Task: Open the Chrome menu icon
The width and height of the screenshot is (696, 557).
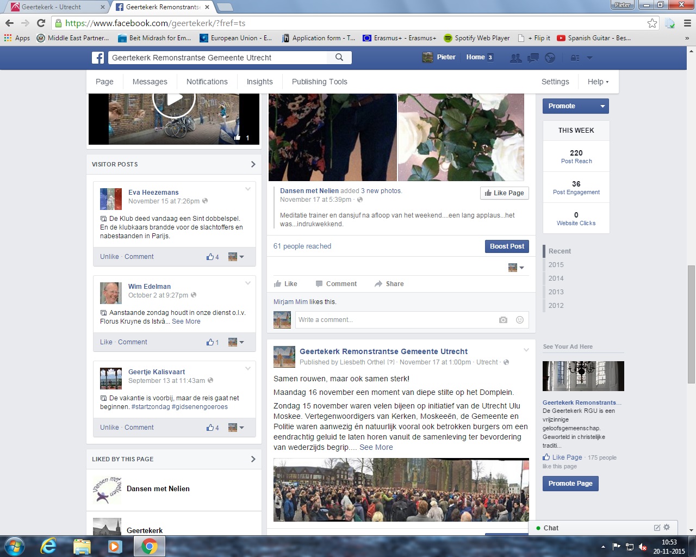Action: tap(687, 23)
